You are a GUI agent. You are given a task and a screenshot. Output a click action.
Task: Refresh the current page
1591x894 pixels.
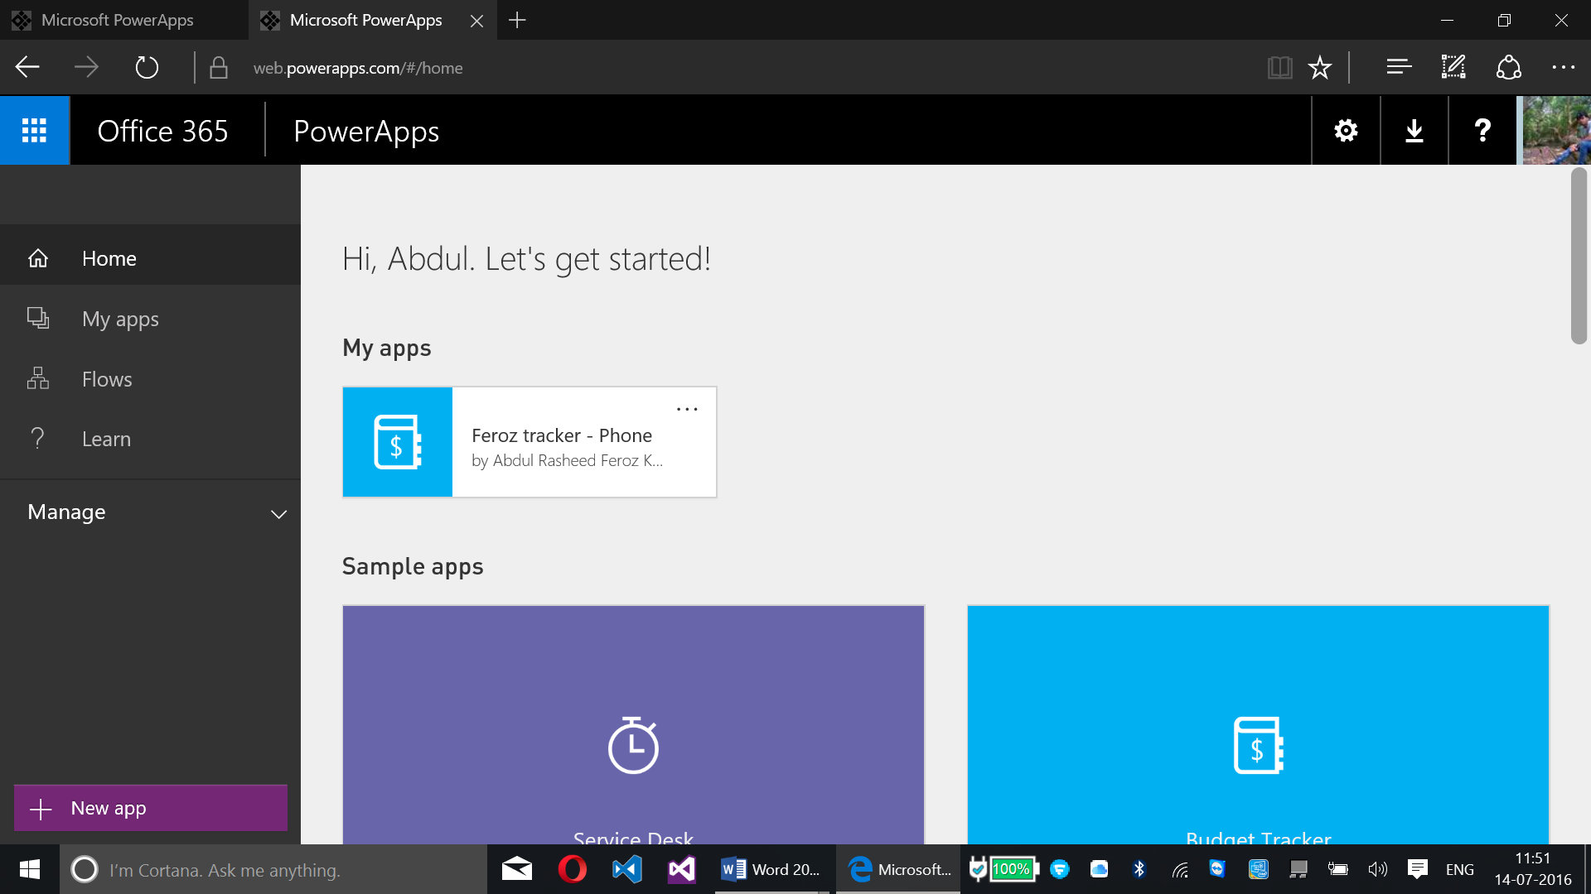pos(147,67)
